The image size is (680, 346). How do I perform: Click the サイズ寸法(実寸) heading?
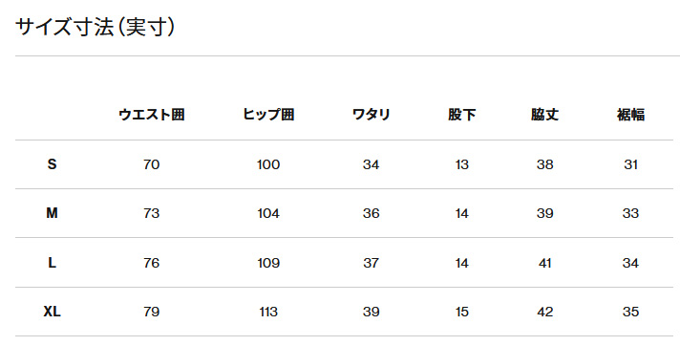pos(95,28)
